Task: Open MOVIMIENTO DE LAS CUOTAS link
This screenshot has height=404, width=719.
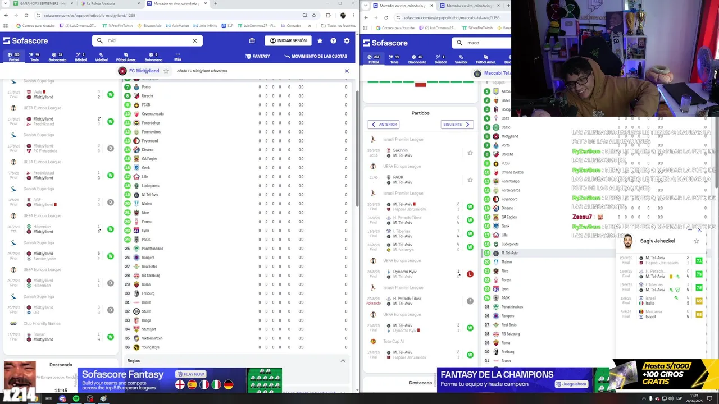Action: click(x=316, y=56)
